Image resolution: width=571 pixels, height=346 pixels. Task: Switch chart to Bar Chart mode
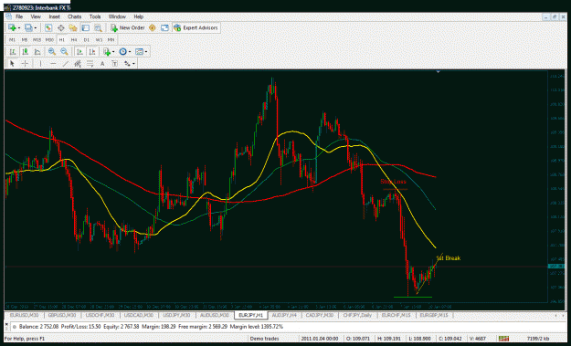click(x=13, y=52)
